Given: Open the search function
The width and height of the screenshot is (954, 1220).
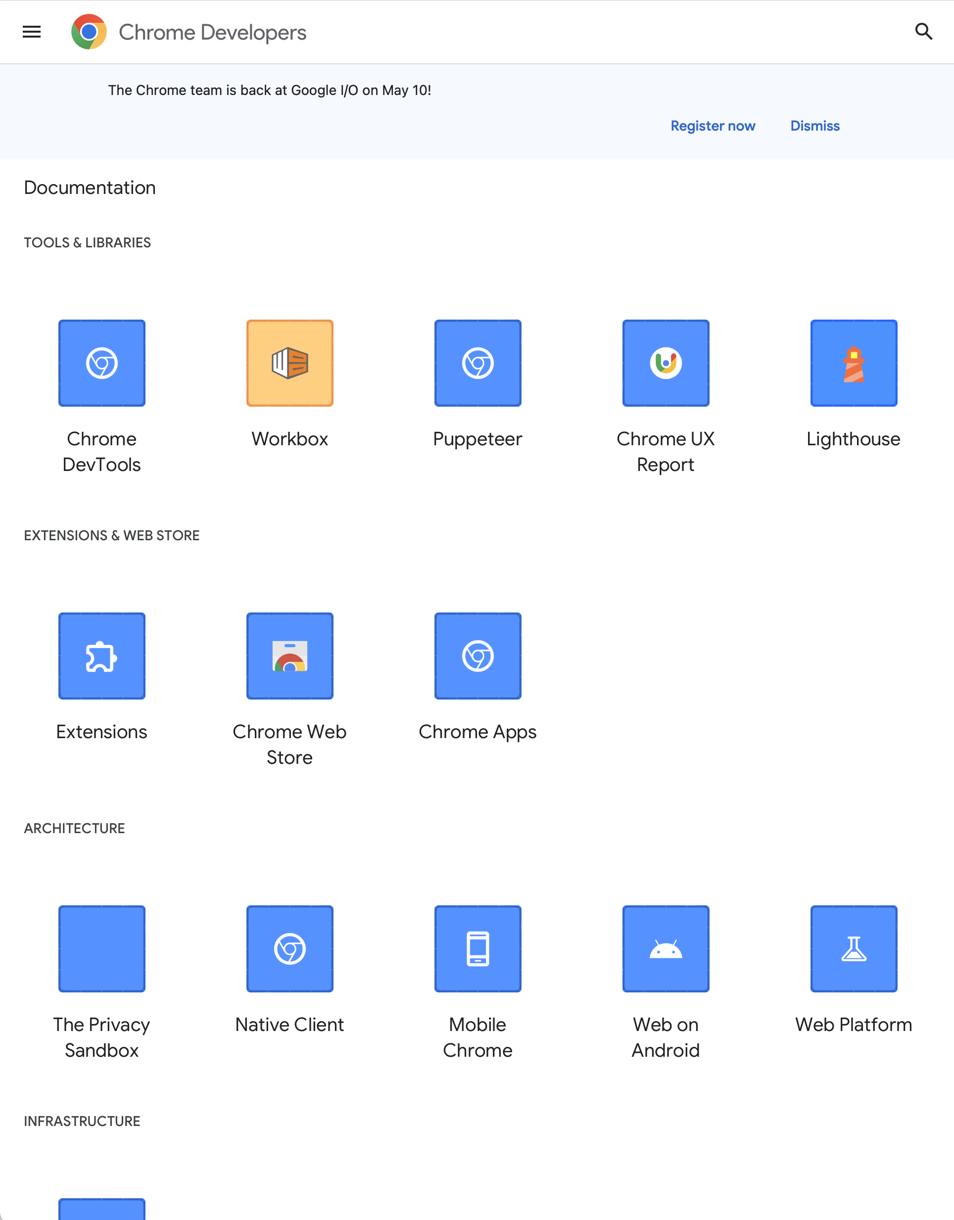Looking at the screenshot, I should click(x=924, y=32).
